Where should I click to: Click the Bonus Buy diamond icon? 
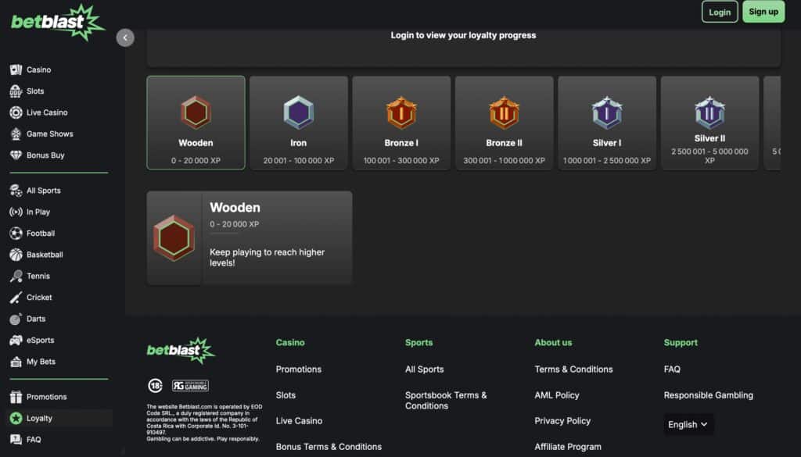(16, 155)
